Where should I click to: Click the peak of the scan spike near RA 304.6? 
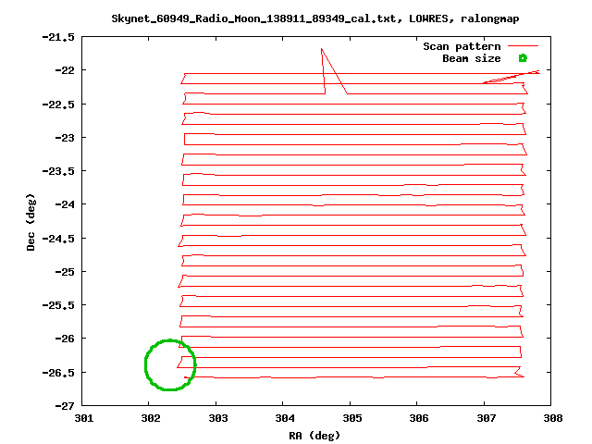(321, 48)
